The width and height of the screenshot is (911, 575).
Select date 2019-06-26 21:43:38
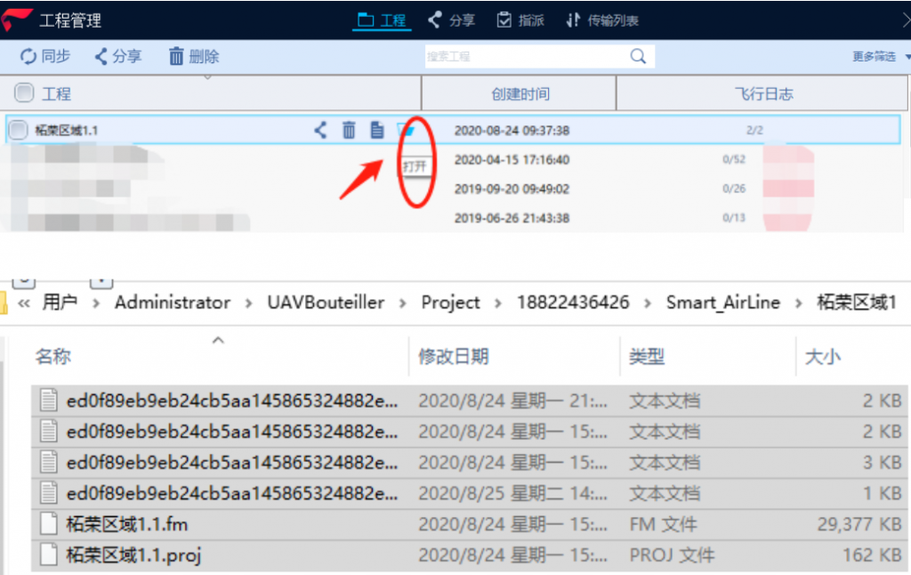(x=512, y=218)
